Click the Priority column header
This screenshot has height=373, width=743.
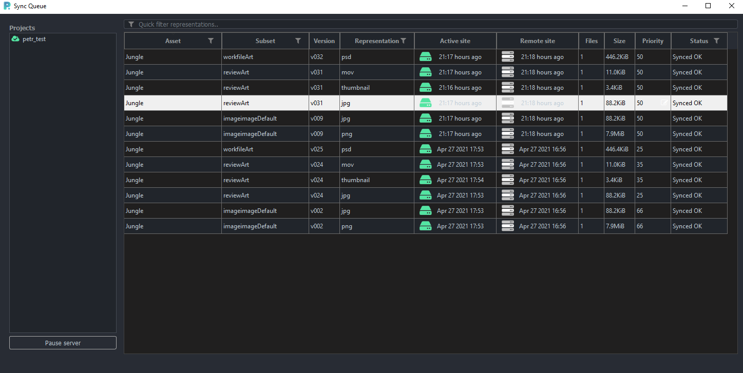click(653, 41)
